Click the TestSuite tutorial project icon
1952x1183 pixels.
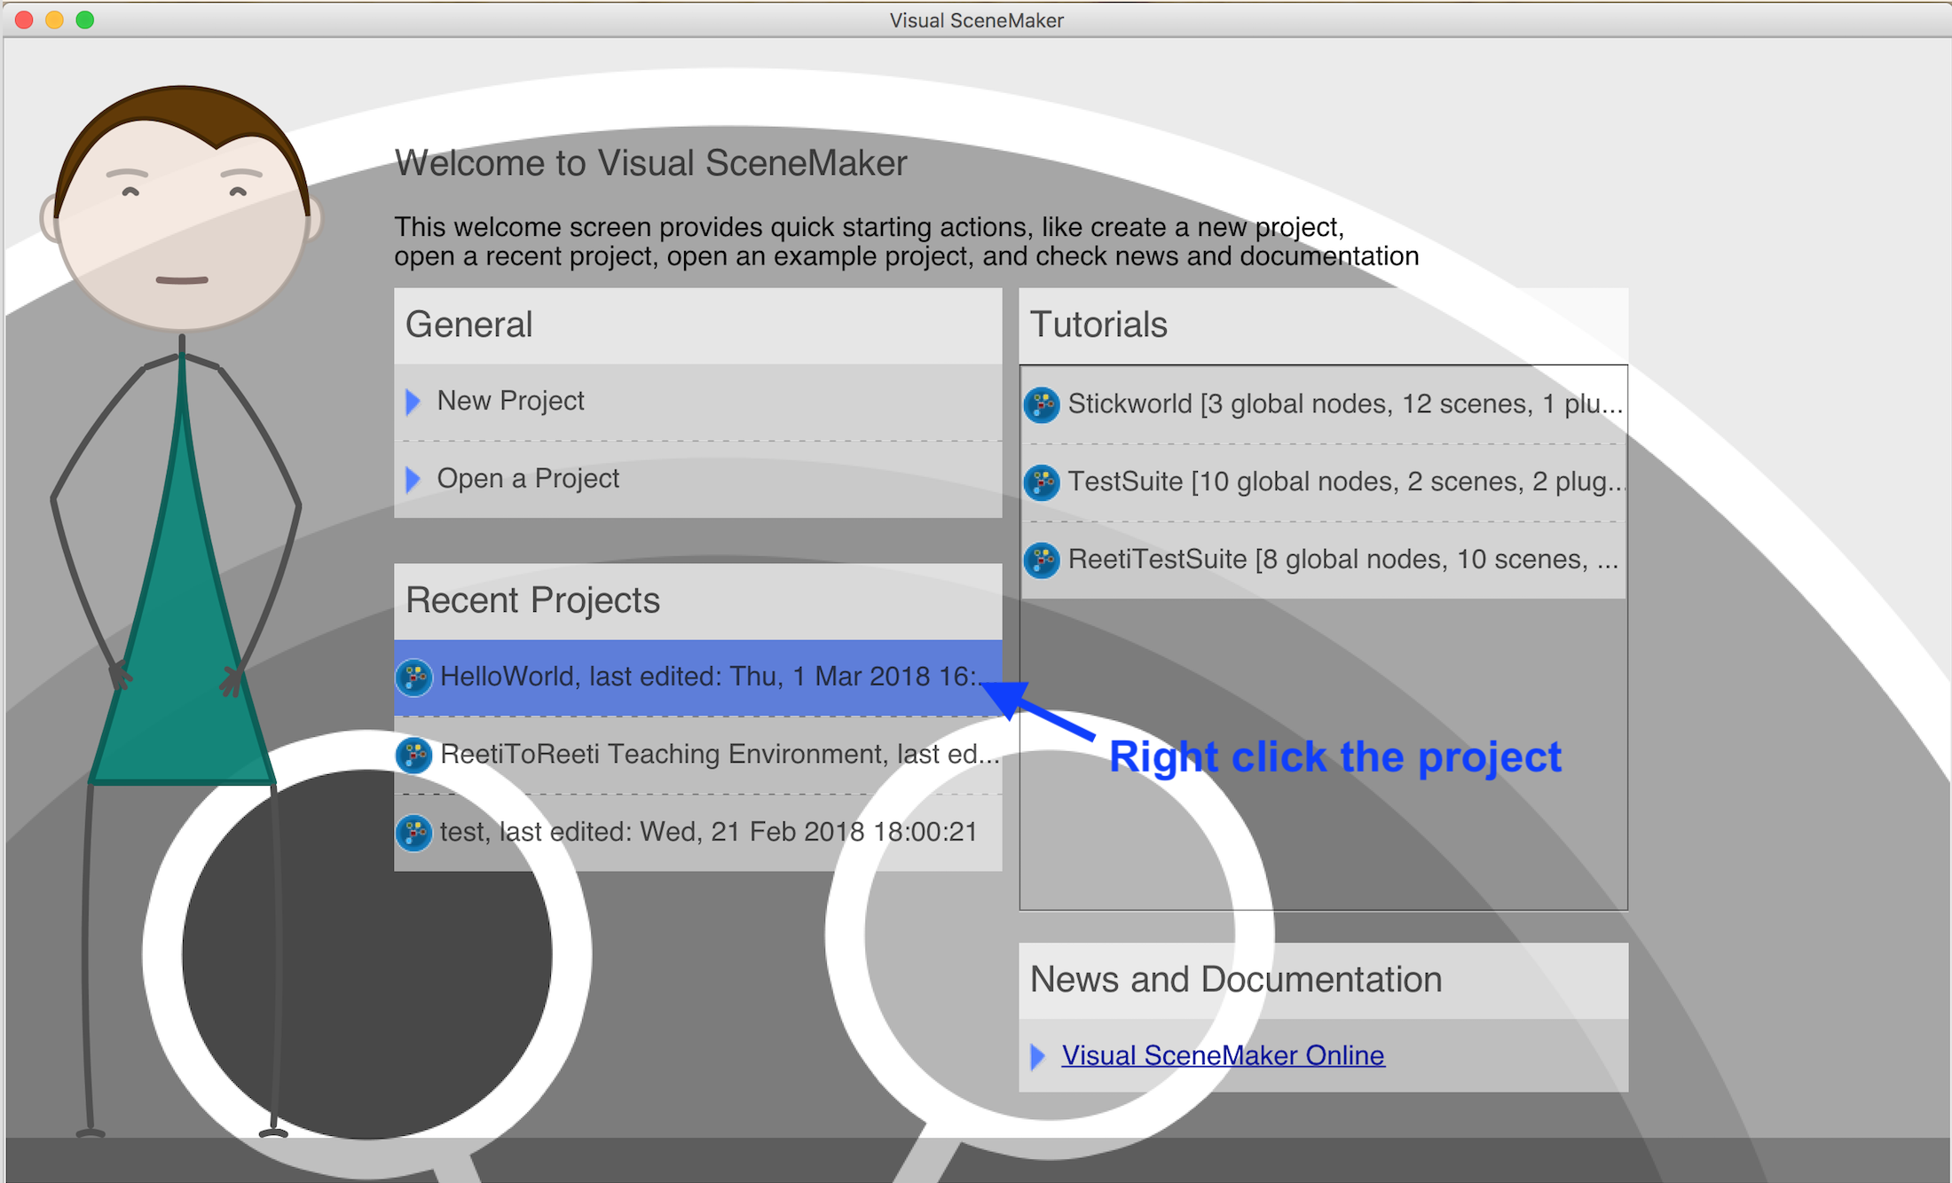click(1042, 482)
